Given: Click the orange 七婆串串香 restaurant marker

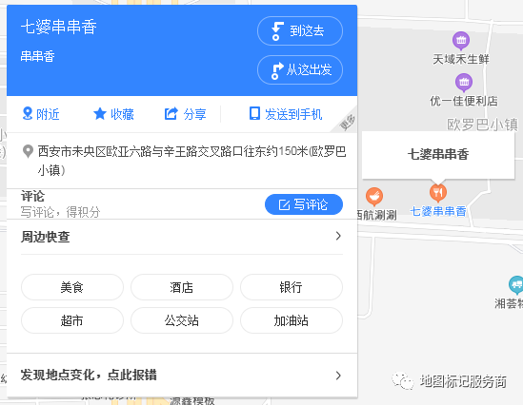Looking at the screenshot, I should 438,193.
